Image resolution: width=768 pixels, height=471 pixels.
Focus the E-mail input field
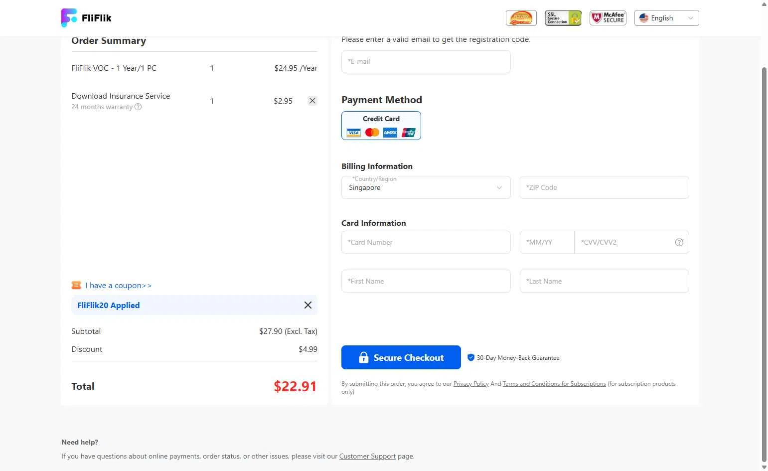click(x=426, y=62)
